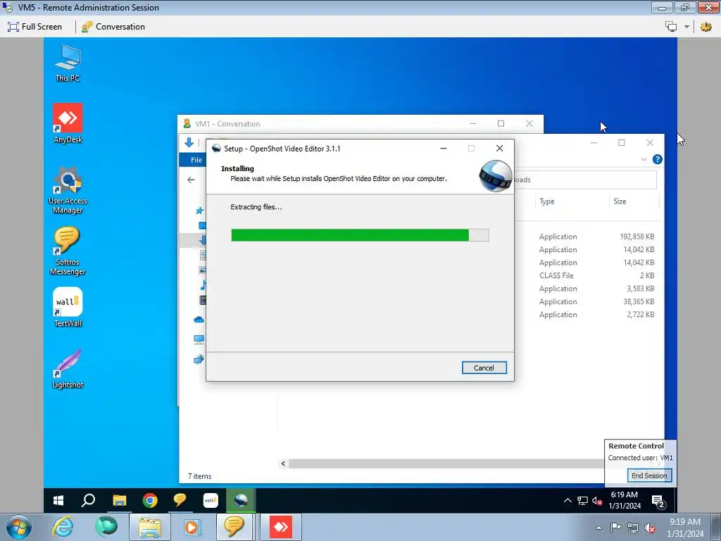
Task: Minimize the OpenShot setup window
Action: point(444,148)
